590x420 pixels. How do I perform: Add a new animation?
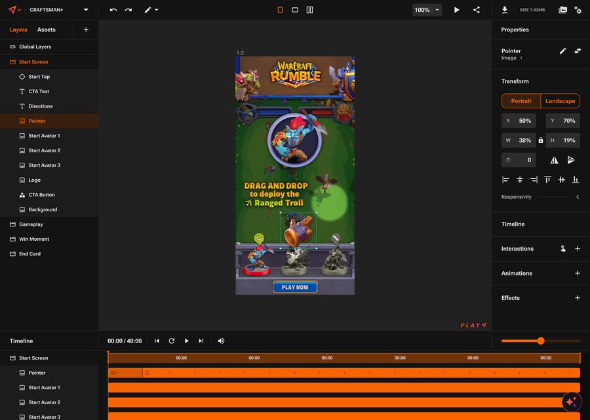[x=578, y=273]
